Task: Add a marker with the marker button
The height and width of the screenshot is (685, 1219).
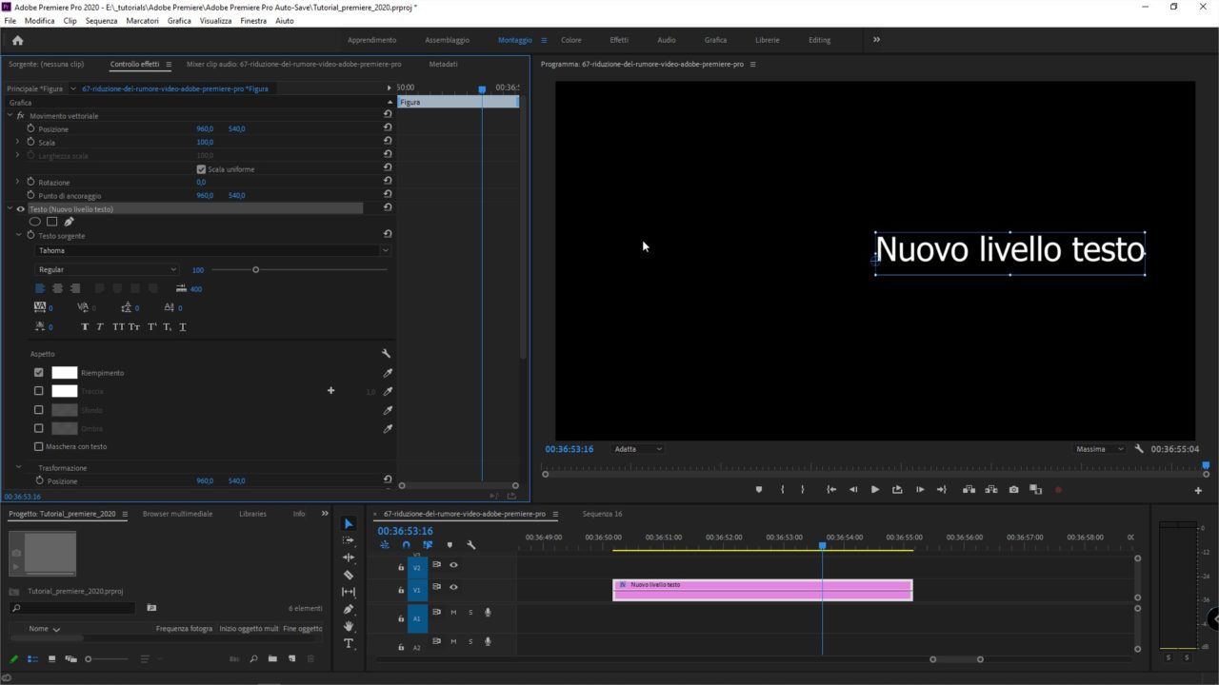Action: [x=759, y=488]
